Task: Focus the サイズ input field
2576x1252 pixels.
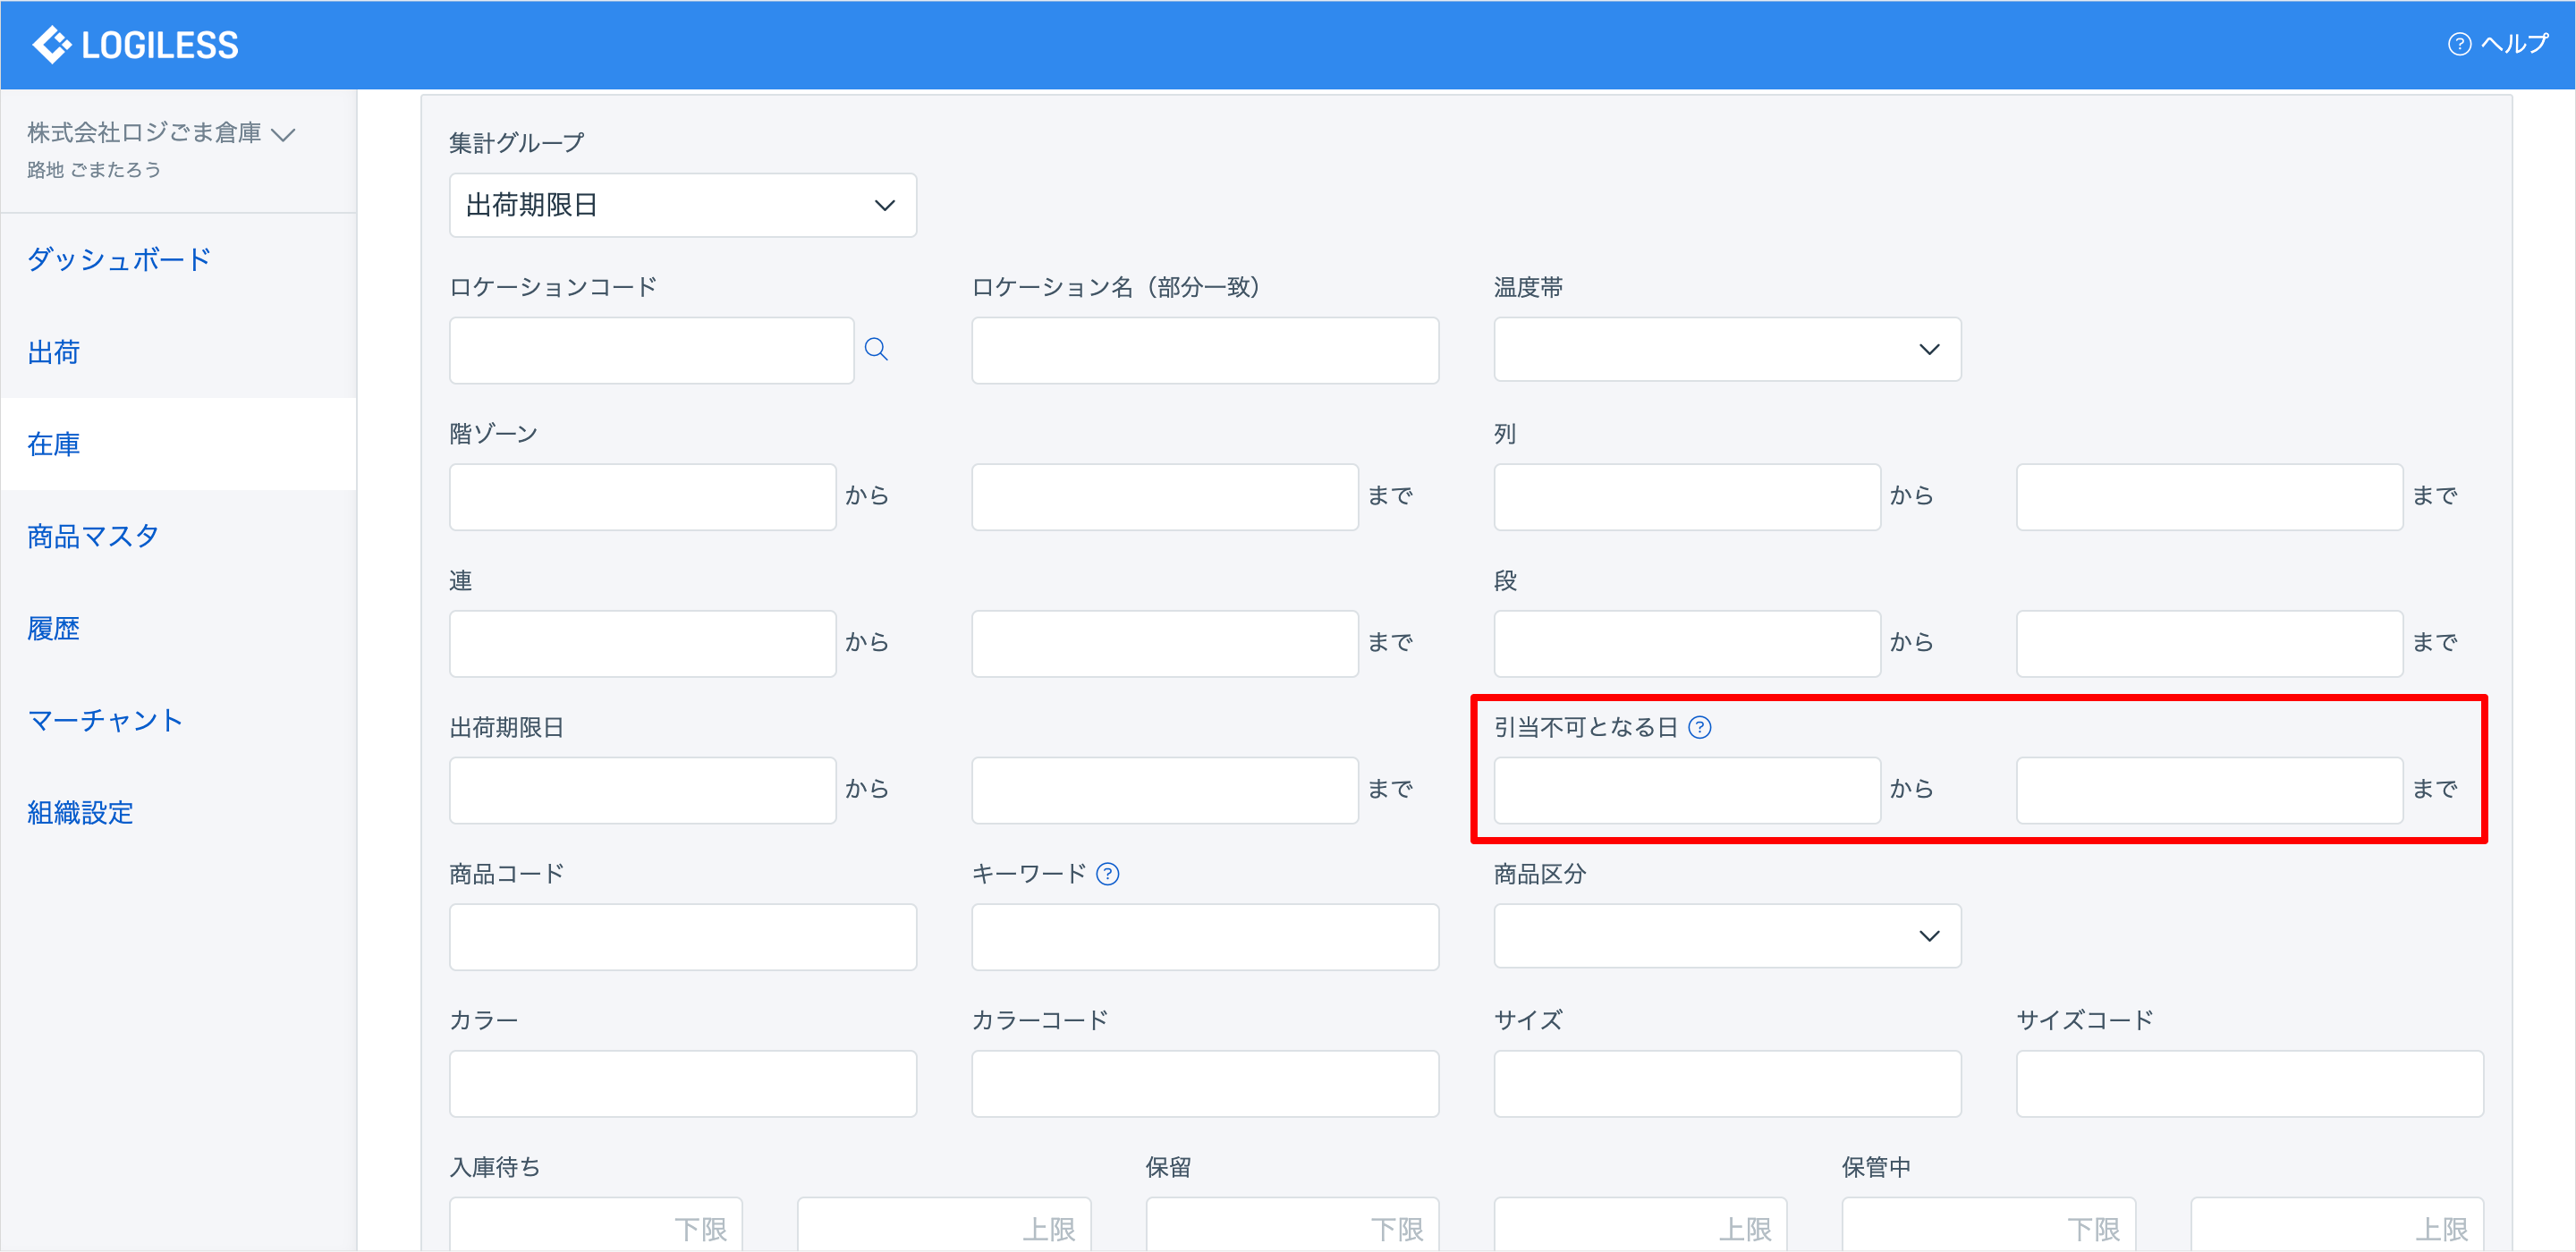Action: click(x=1727, y=1084)
